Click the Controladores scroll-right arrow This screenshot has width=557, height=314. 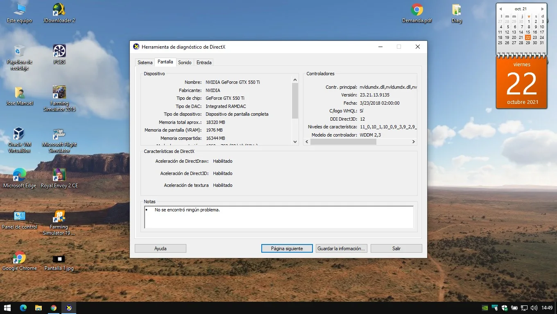click(x=414, y=142)
